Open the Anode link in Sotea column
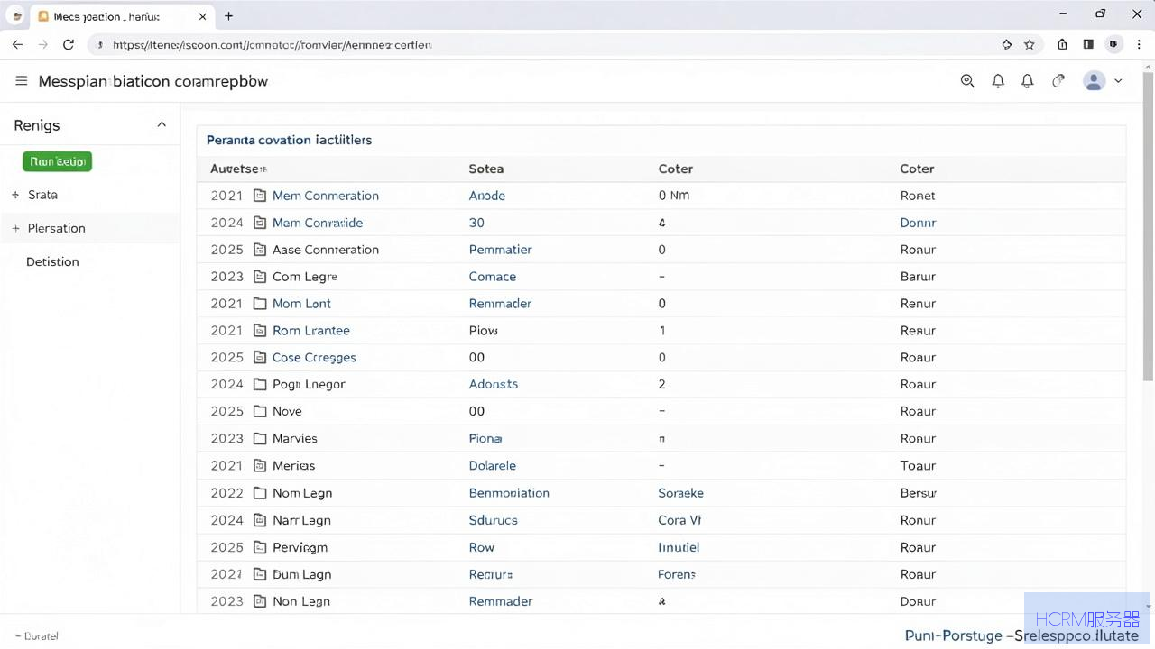 487,196
